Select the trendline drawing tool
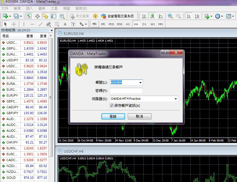 [40, 24]
